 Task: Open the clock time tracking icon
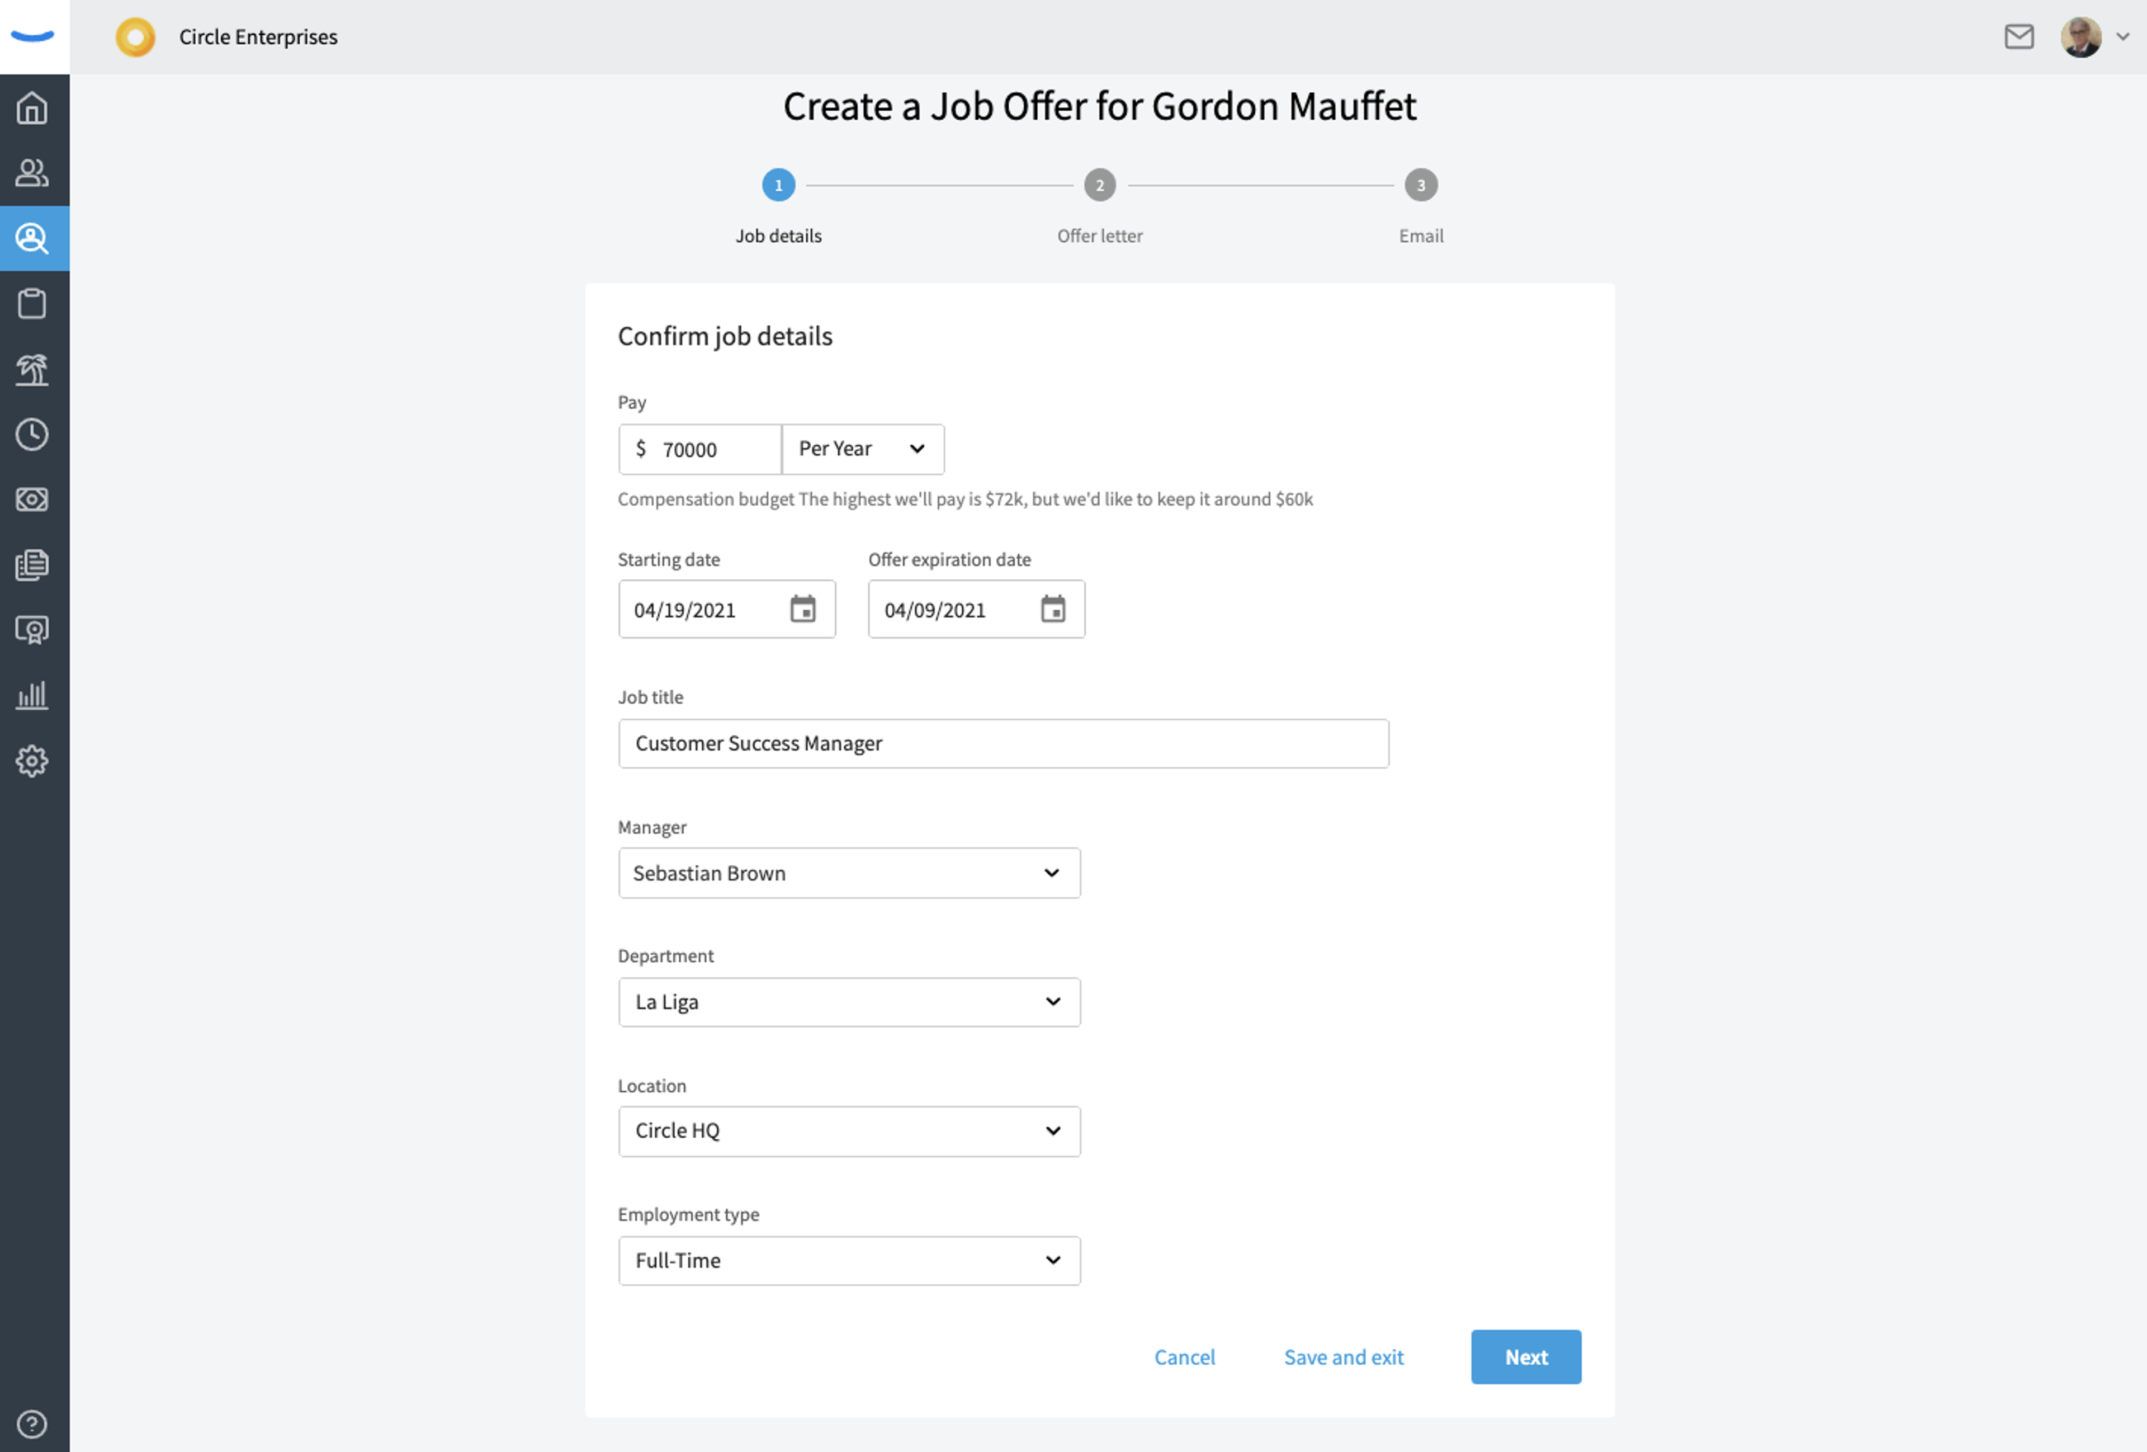coord(32,435)
